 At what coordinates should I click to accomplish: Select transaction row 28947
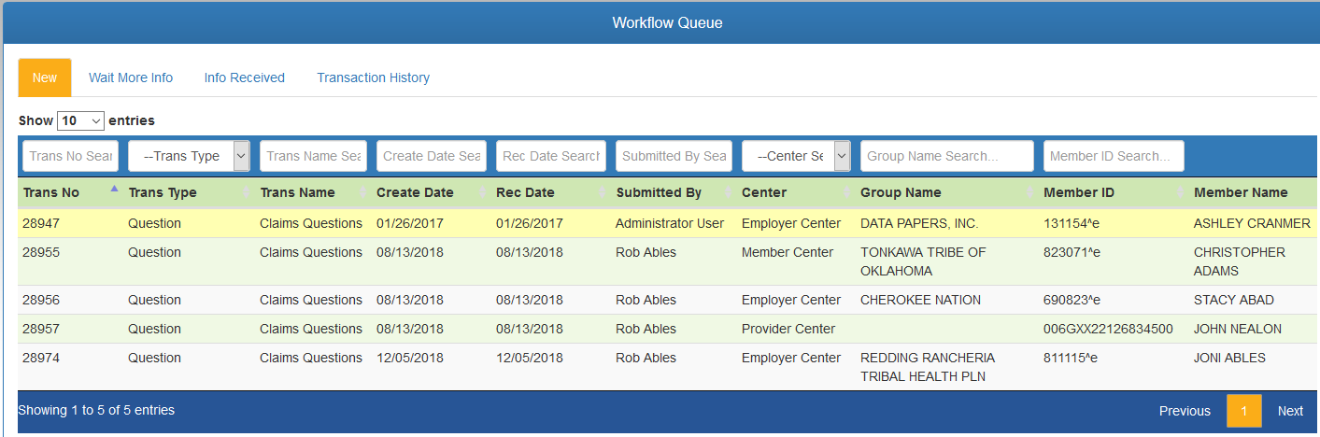point(667,223)
